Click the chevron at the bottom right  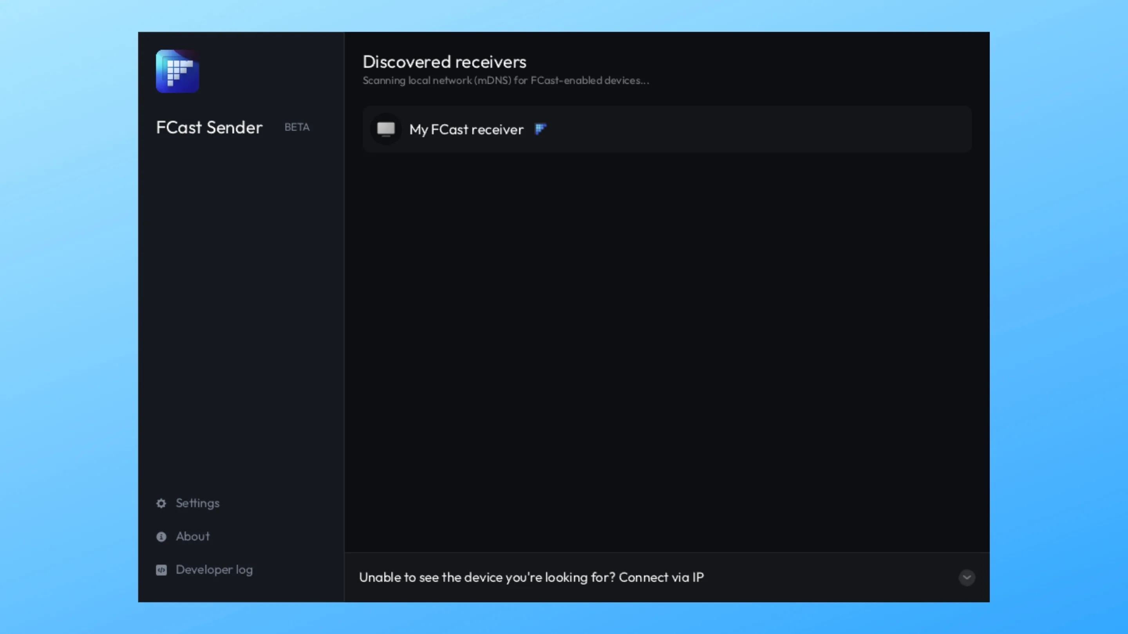(x=967, y=578)
